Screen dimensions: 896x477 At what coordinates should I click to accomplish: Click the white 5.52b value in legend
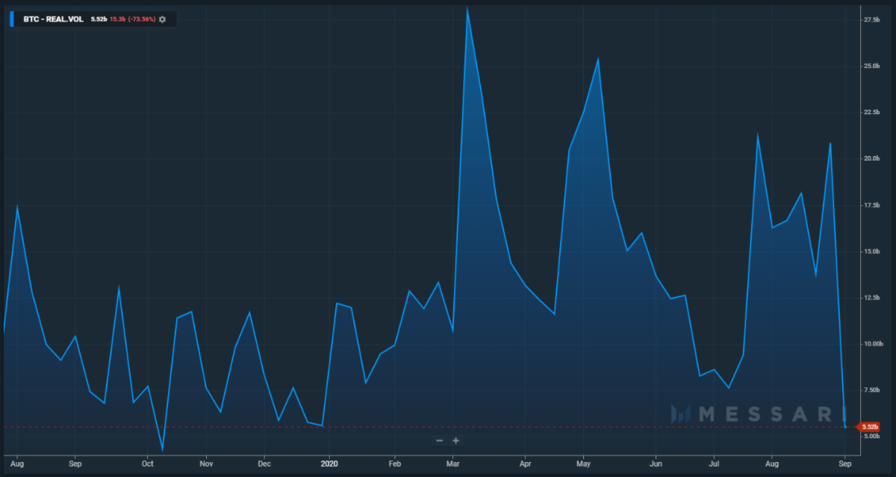click(100, 19)
